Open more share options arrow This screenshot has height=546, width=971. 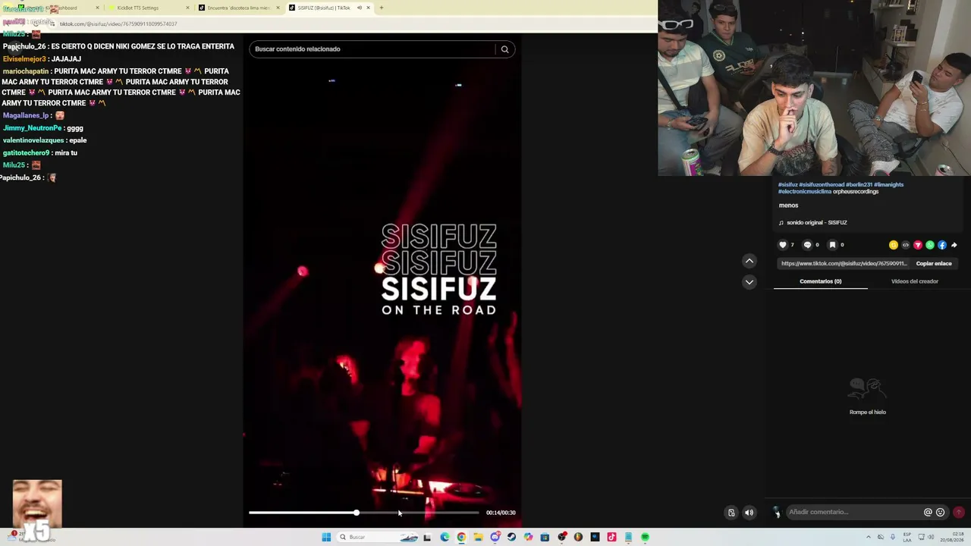(x=954, y=245)
